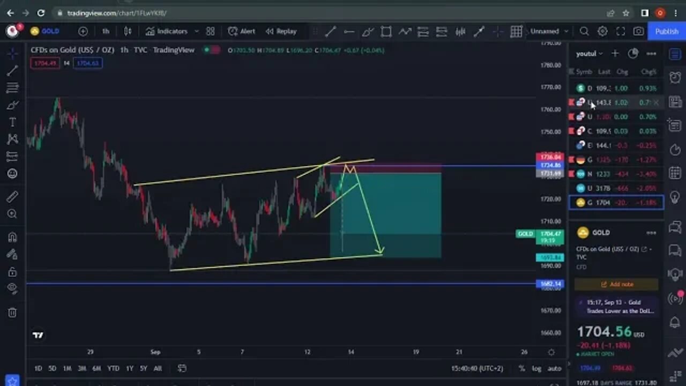The image size is (686, 386).
Task: Open chart settings gear icon
Action: [x=602, y=31]
